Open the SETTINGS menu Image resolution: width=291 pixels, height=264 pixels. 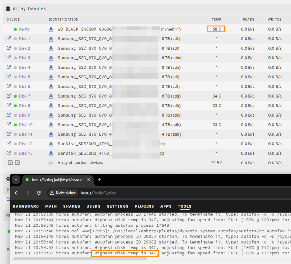[118, 206]
